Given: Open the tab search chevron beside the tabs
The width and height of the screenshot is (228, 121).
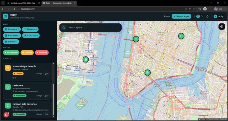Looking at the screenshot, I should tap(3, 3).
